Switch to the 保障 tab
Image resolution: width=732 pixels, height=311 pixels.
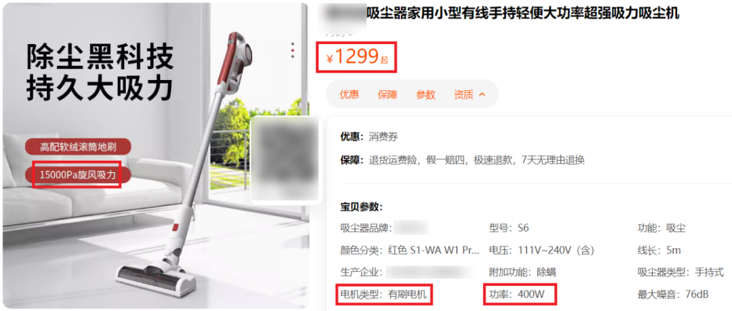[388, 94]
